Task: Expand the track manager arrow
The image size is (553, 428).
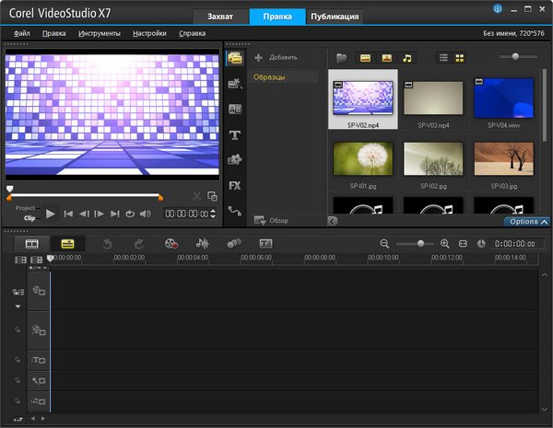Action: coord(18,307)
